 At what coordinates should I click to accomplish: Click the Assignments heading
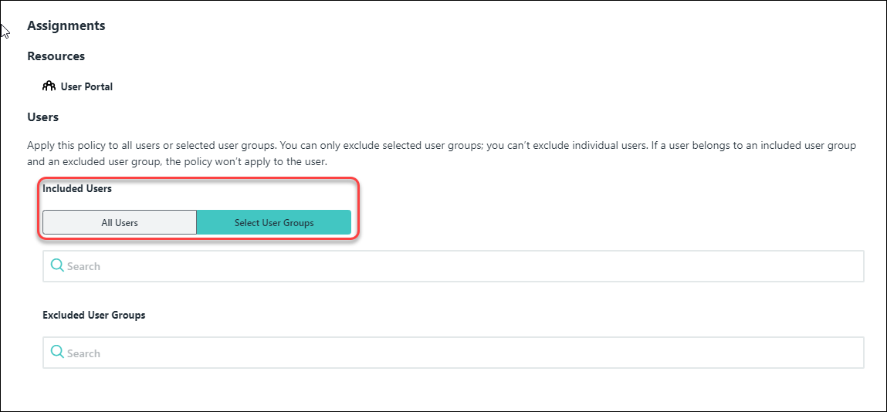[66, 25]
